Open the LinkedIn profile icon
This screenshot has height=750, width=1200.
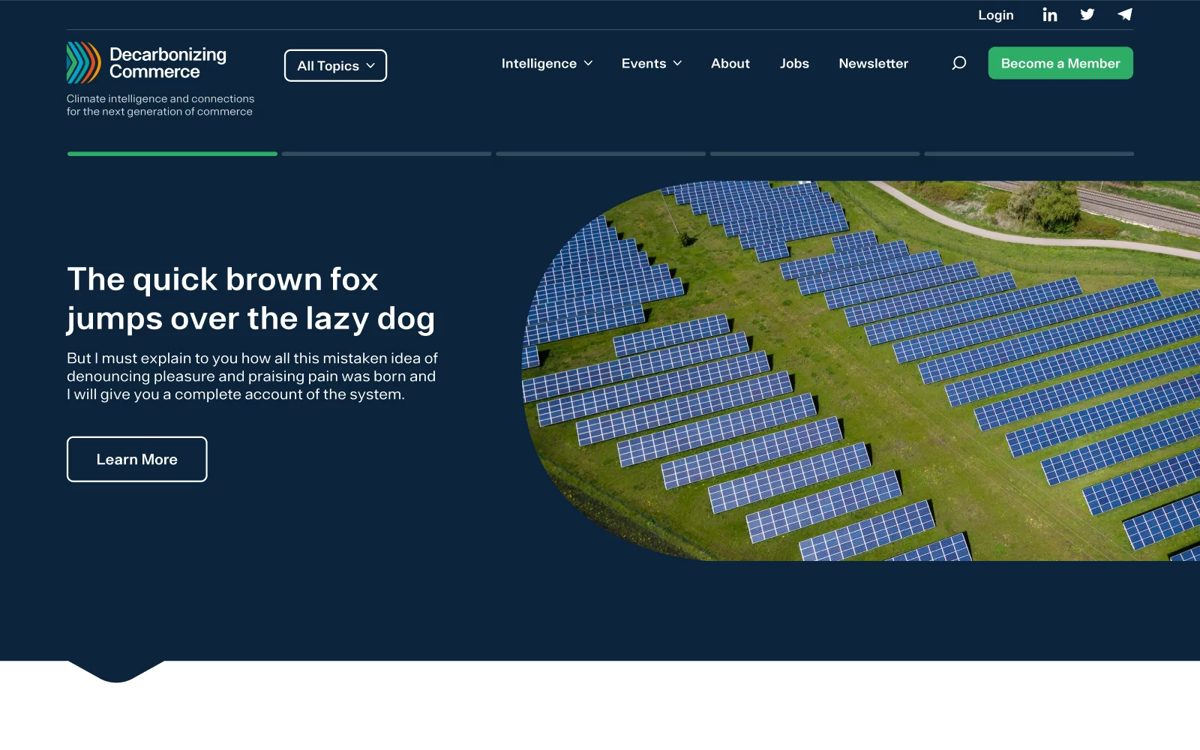point(1050,15)
